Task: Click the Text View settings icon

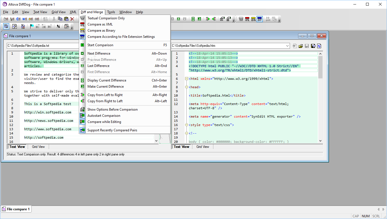Action: [66, 26]
